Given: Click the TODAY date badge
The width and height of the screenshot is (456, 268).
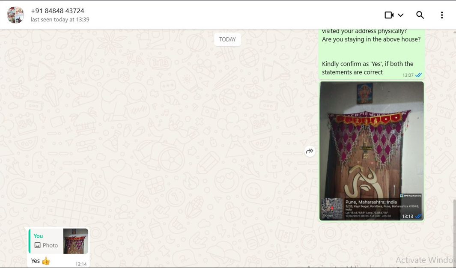Looking at the screenshot, I should (x=227, y=39).
